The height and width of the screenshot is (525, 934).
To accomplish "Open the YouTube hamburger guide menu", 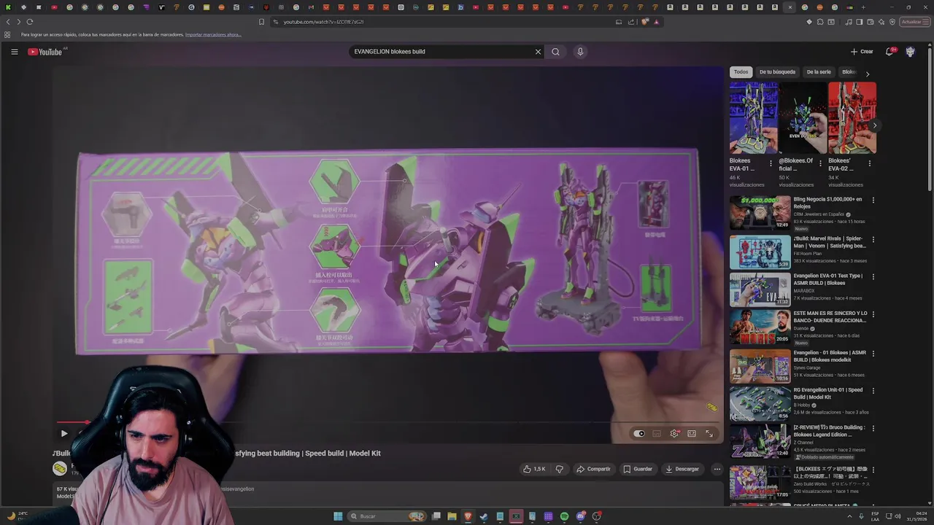I will coord(14,52).
